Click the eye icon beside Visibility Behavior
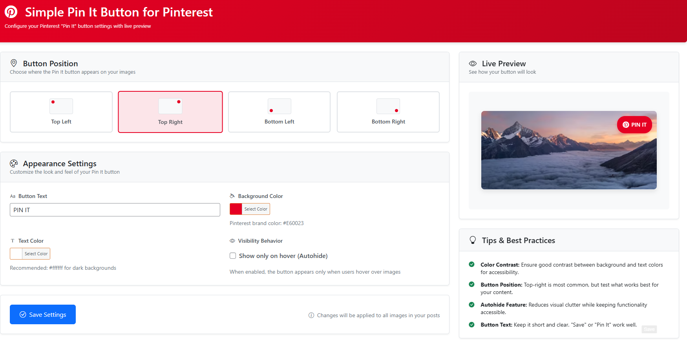687x356 pixels. [x=232, y=241]
